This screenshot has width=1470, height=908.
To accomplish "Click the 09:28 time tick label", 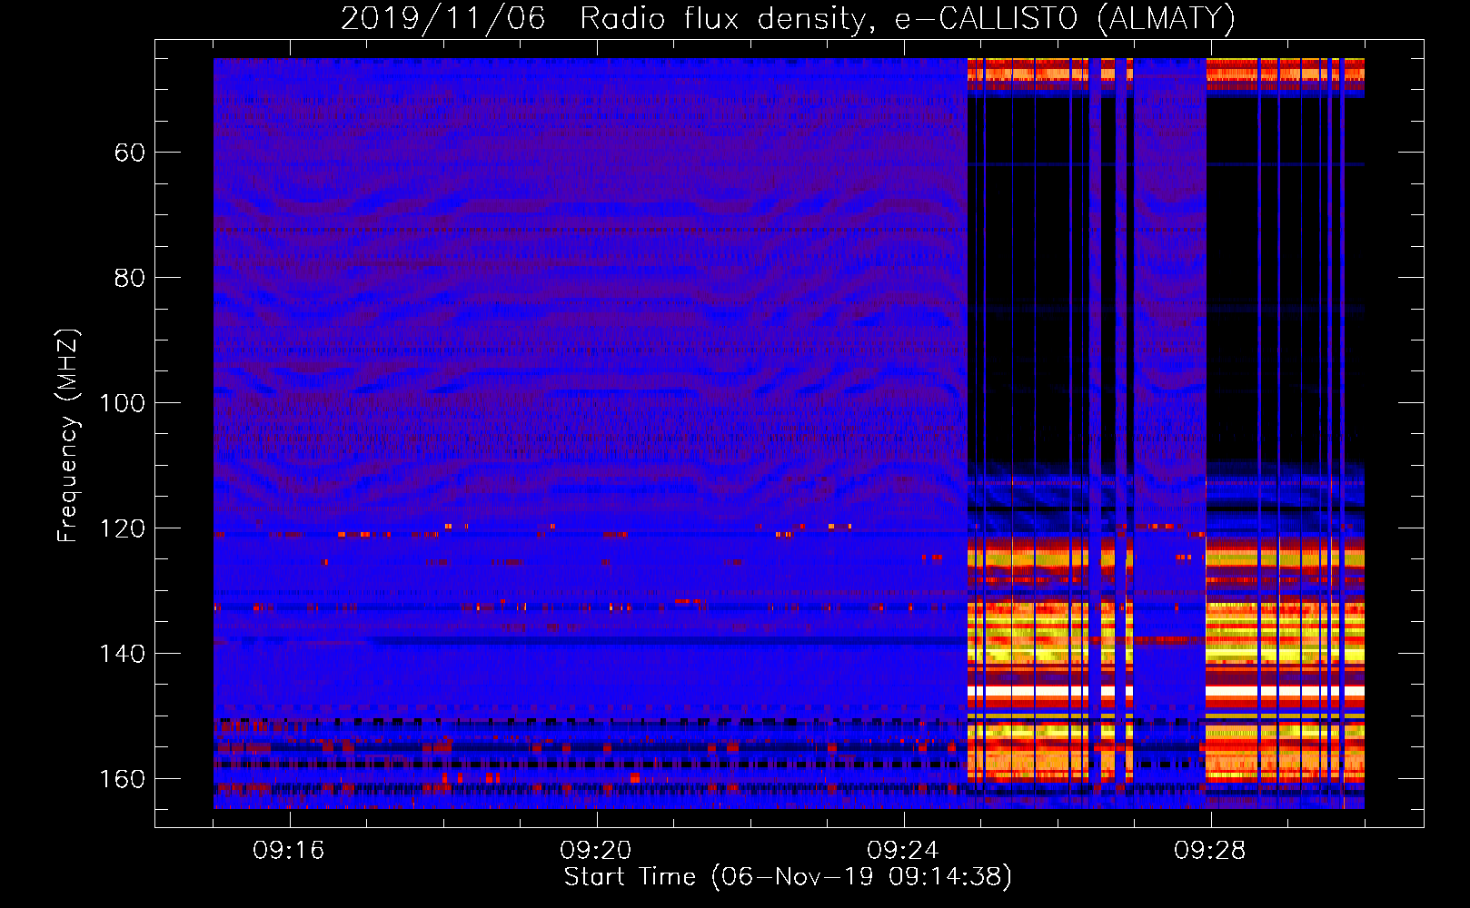I will [x=1210, y=851].
